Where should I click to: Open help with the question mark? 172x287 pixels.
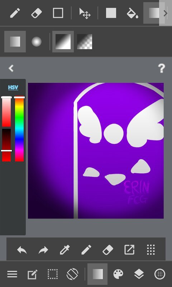tap(161, 69)
